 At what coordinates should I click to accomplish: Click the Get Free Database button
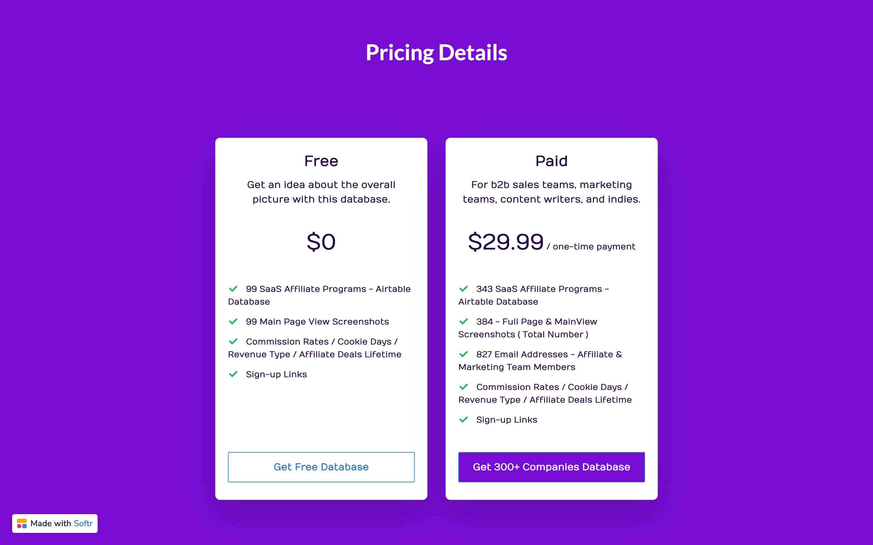pos(321,467)
